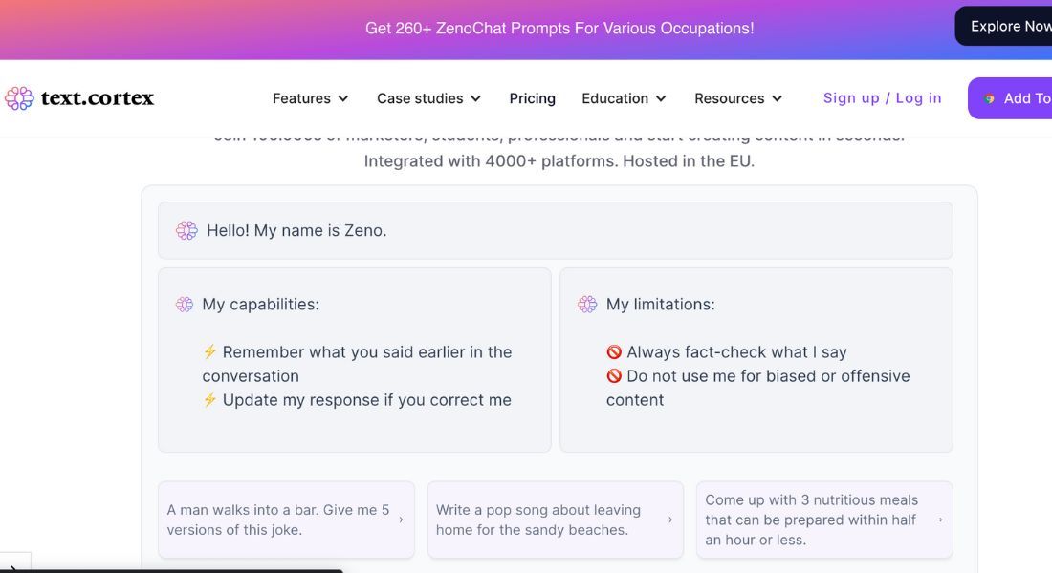Image resolution: width=1052 pixels, height=573 pixels.
Task: Expand the Education dropdown menu
Action: [x=624, y=98]
